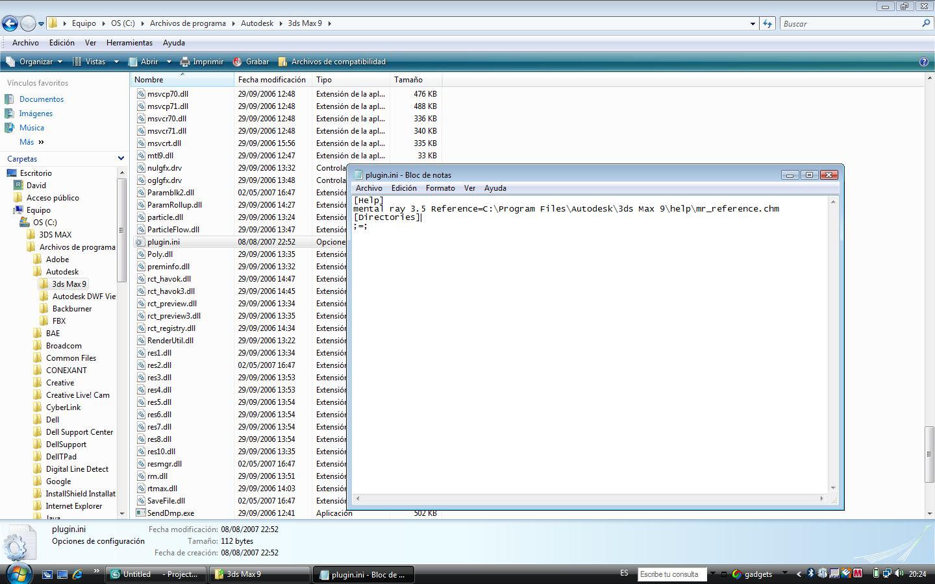Click the Explorer forward arrow button
The height and width of the screenshot is (584, 935).
tap(28, 24)
